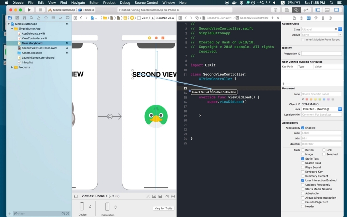Show the Attributes inspector
This screenshot has width=347, height=217.
click(316, 18)
